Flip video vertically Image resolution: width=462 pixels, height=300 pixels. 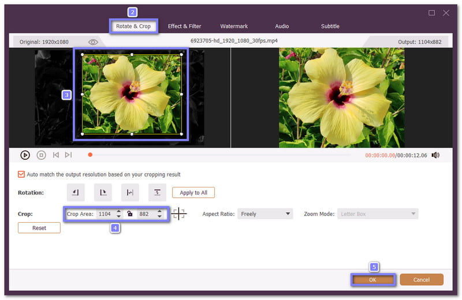[157, 192]
